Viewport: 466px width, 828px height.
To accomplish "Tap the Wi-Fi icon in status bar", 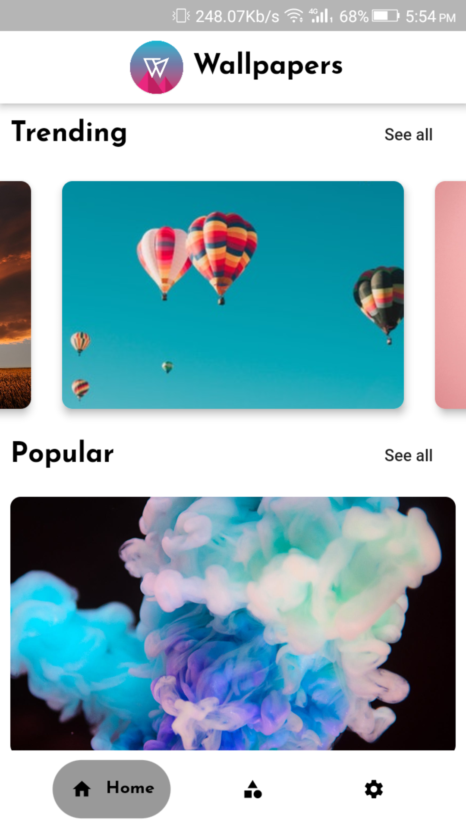I will (x=295, y=16).
